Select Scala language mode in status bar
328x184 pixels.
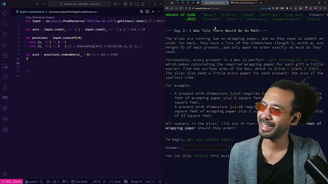point(115,181)
